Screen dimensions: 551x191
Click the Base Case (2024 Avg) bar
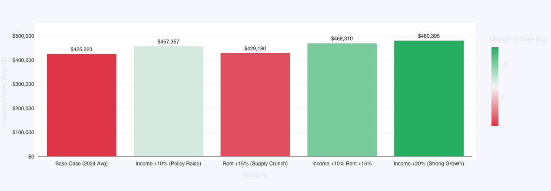[81, 105]
